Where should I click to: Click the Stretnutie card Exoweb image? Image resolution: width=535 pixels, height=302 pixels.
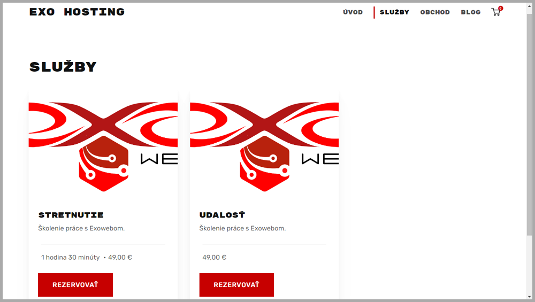click(103, 147)
